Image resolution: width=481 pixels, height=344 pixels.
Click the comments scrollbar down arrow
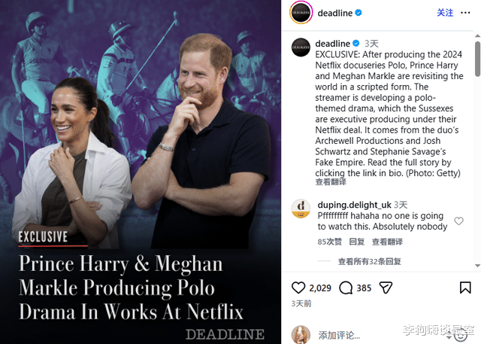click(x=477, y=266)
